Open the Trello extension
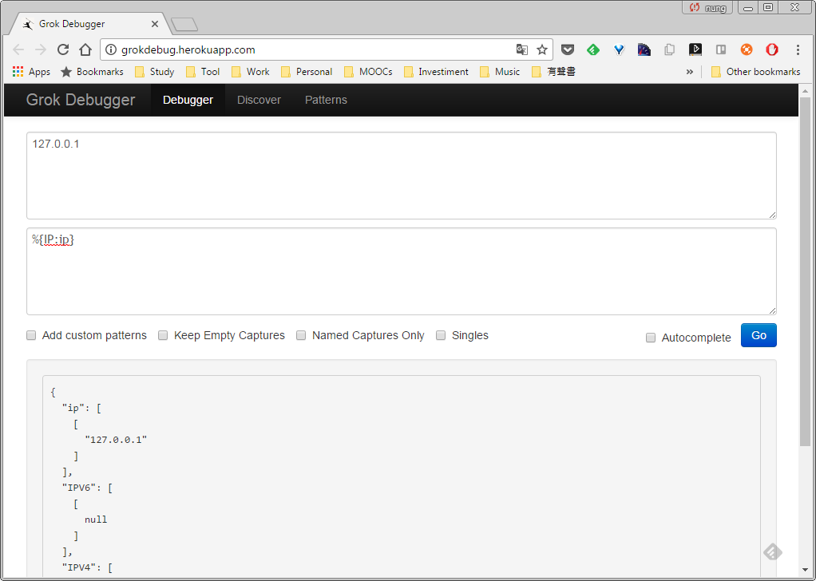This screenshot has height=581, width=816. (x=721, y=50)
